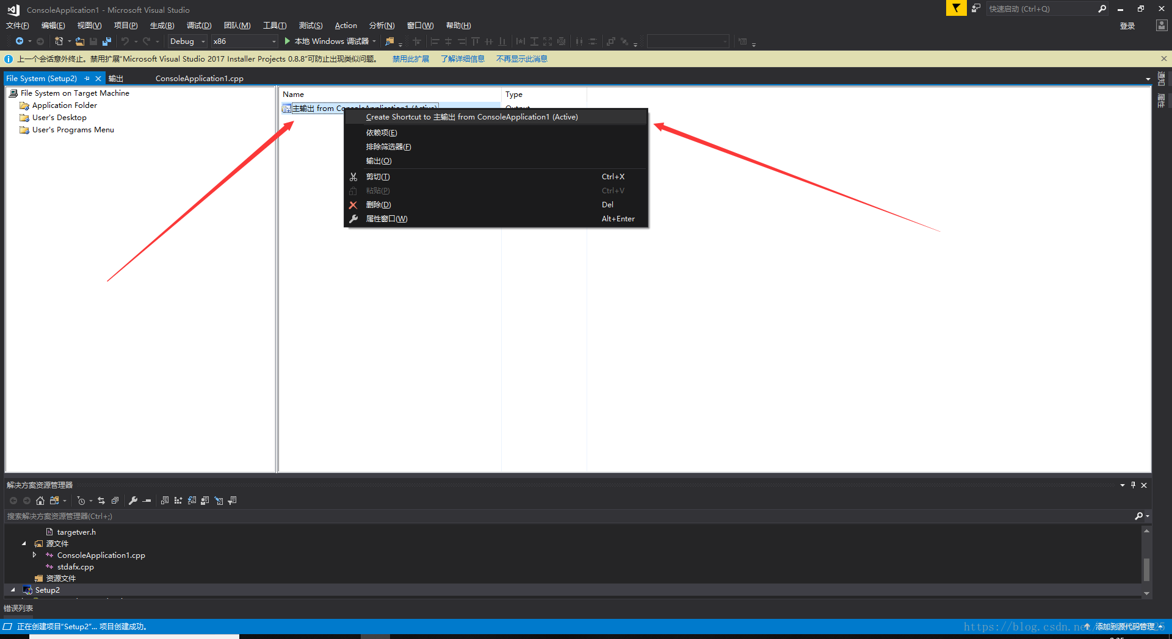This screenshot has width=1172, height=639.
Task: Click the navigate backward toolbar icon
Action: pyautogui.click(x=20, y=41)
